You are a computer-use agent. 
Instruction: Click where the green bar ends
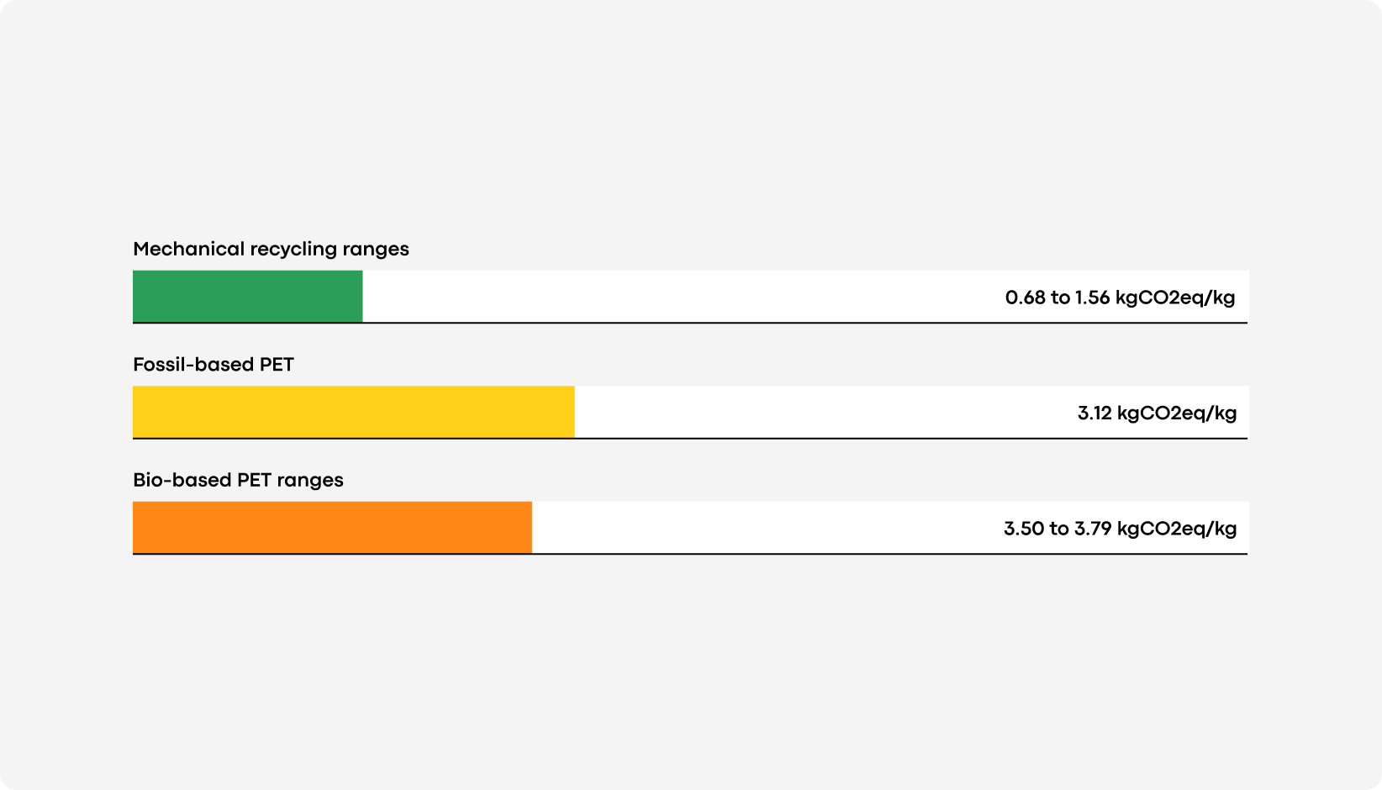[x=362, y=296]
